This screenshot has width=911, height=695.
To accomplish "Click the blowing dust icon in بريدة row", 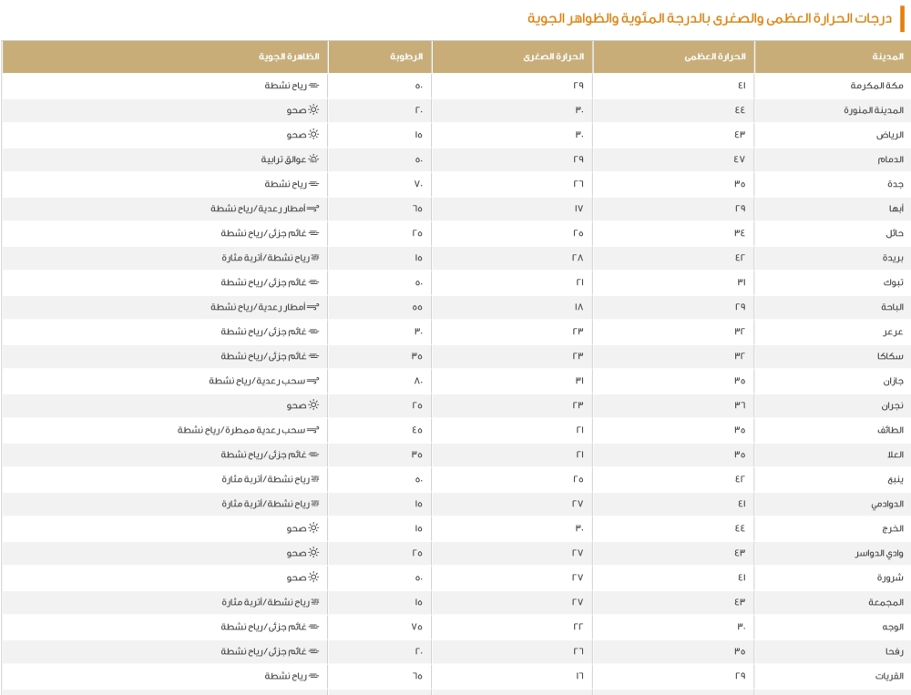I will [x=315, y=258].
